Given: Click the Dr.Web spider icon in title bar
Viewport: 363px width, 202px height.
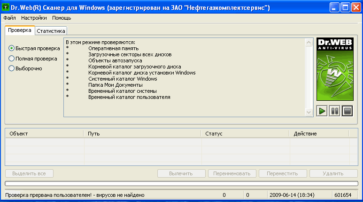Looking at the screenshot, I should coord(5,7).
